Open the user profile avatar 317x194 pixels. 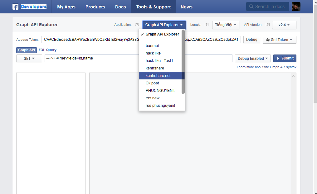pos(296,7)
